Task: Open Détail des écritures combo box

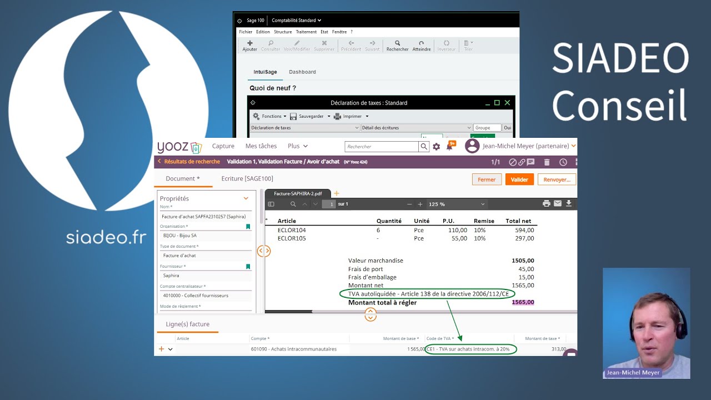Action: click(416, 128)
